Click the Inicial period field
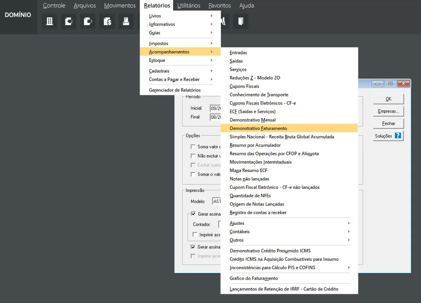 pos(215,108)
